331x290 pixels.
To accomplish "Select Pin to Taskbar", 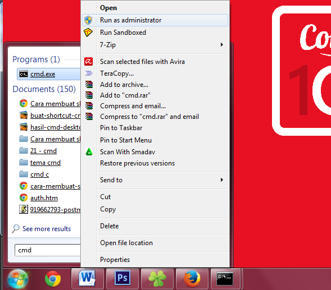I will point(155,128).
